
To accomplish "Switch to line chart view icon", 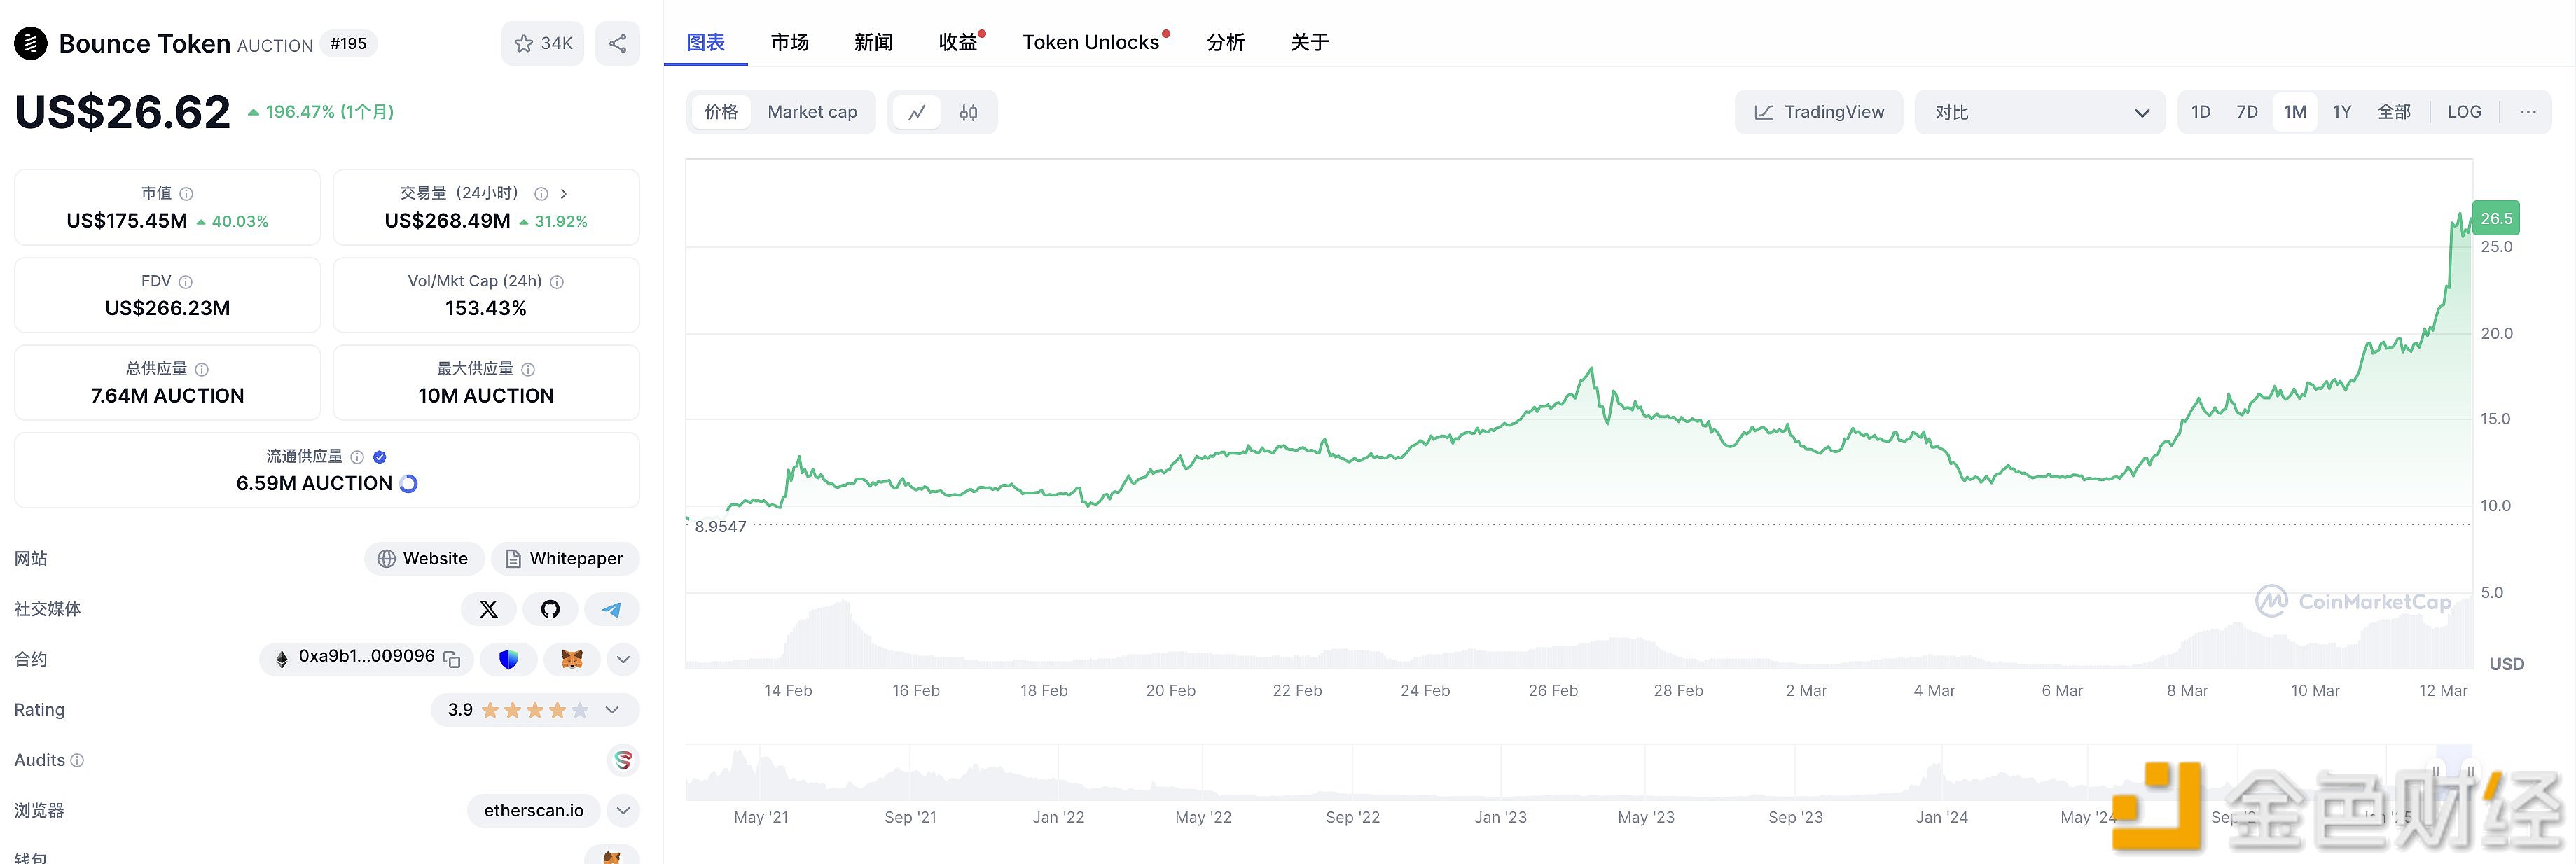I will point(917,112).
